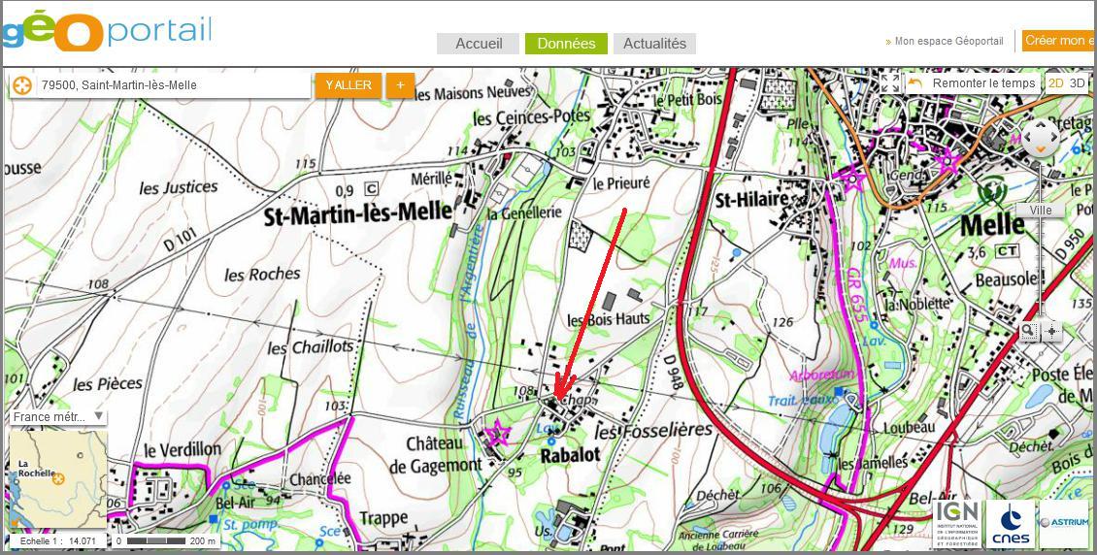The image size is (1097, 555).
Task: Select the crosshair pan tool beside the magnifier
Action: [x=1051, y=331]
